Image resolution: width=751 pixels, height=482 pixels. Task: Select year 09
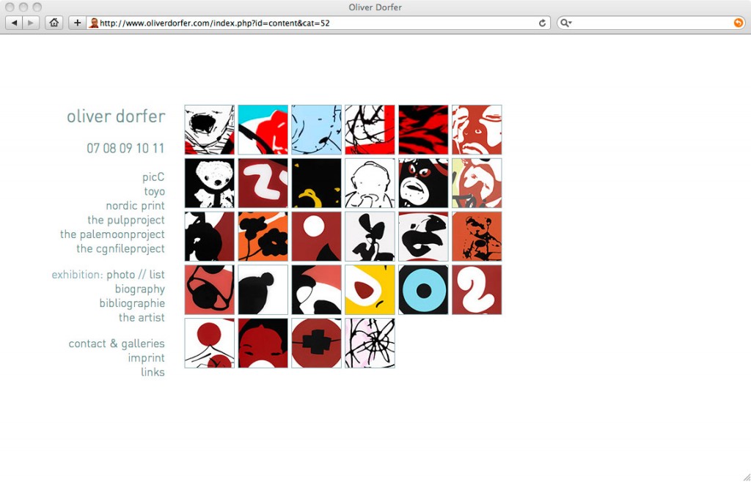tap(126, 148)
